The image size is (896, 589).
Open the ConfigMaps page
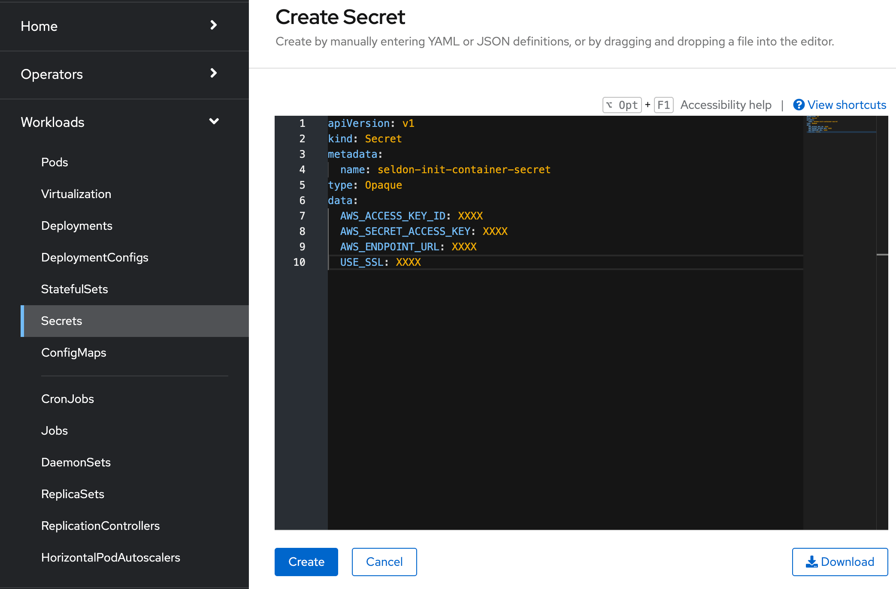[x=74, y=352]
